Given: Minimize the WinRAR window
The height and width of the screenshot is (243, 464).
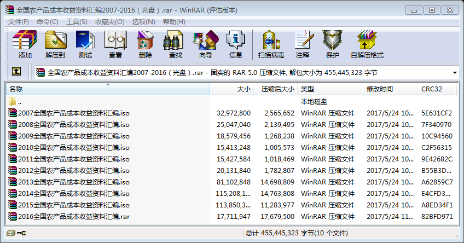Looking at the screenshot, I should coord(414,10).
